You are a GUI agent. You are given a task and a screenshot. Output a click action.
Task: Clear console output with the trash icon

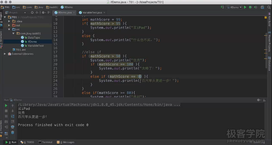tap(13, 132)
